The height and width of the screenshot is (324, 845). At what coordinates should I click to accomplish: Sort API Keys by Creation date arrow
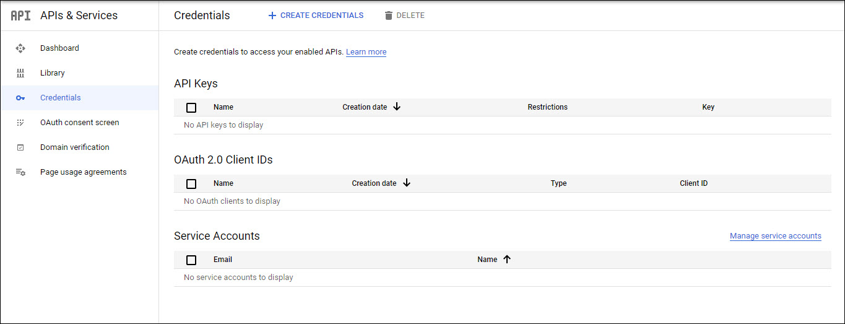pyautogui.click(x=397, y=107)
